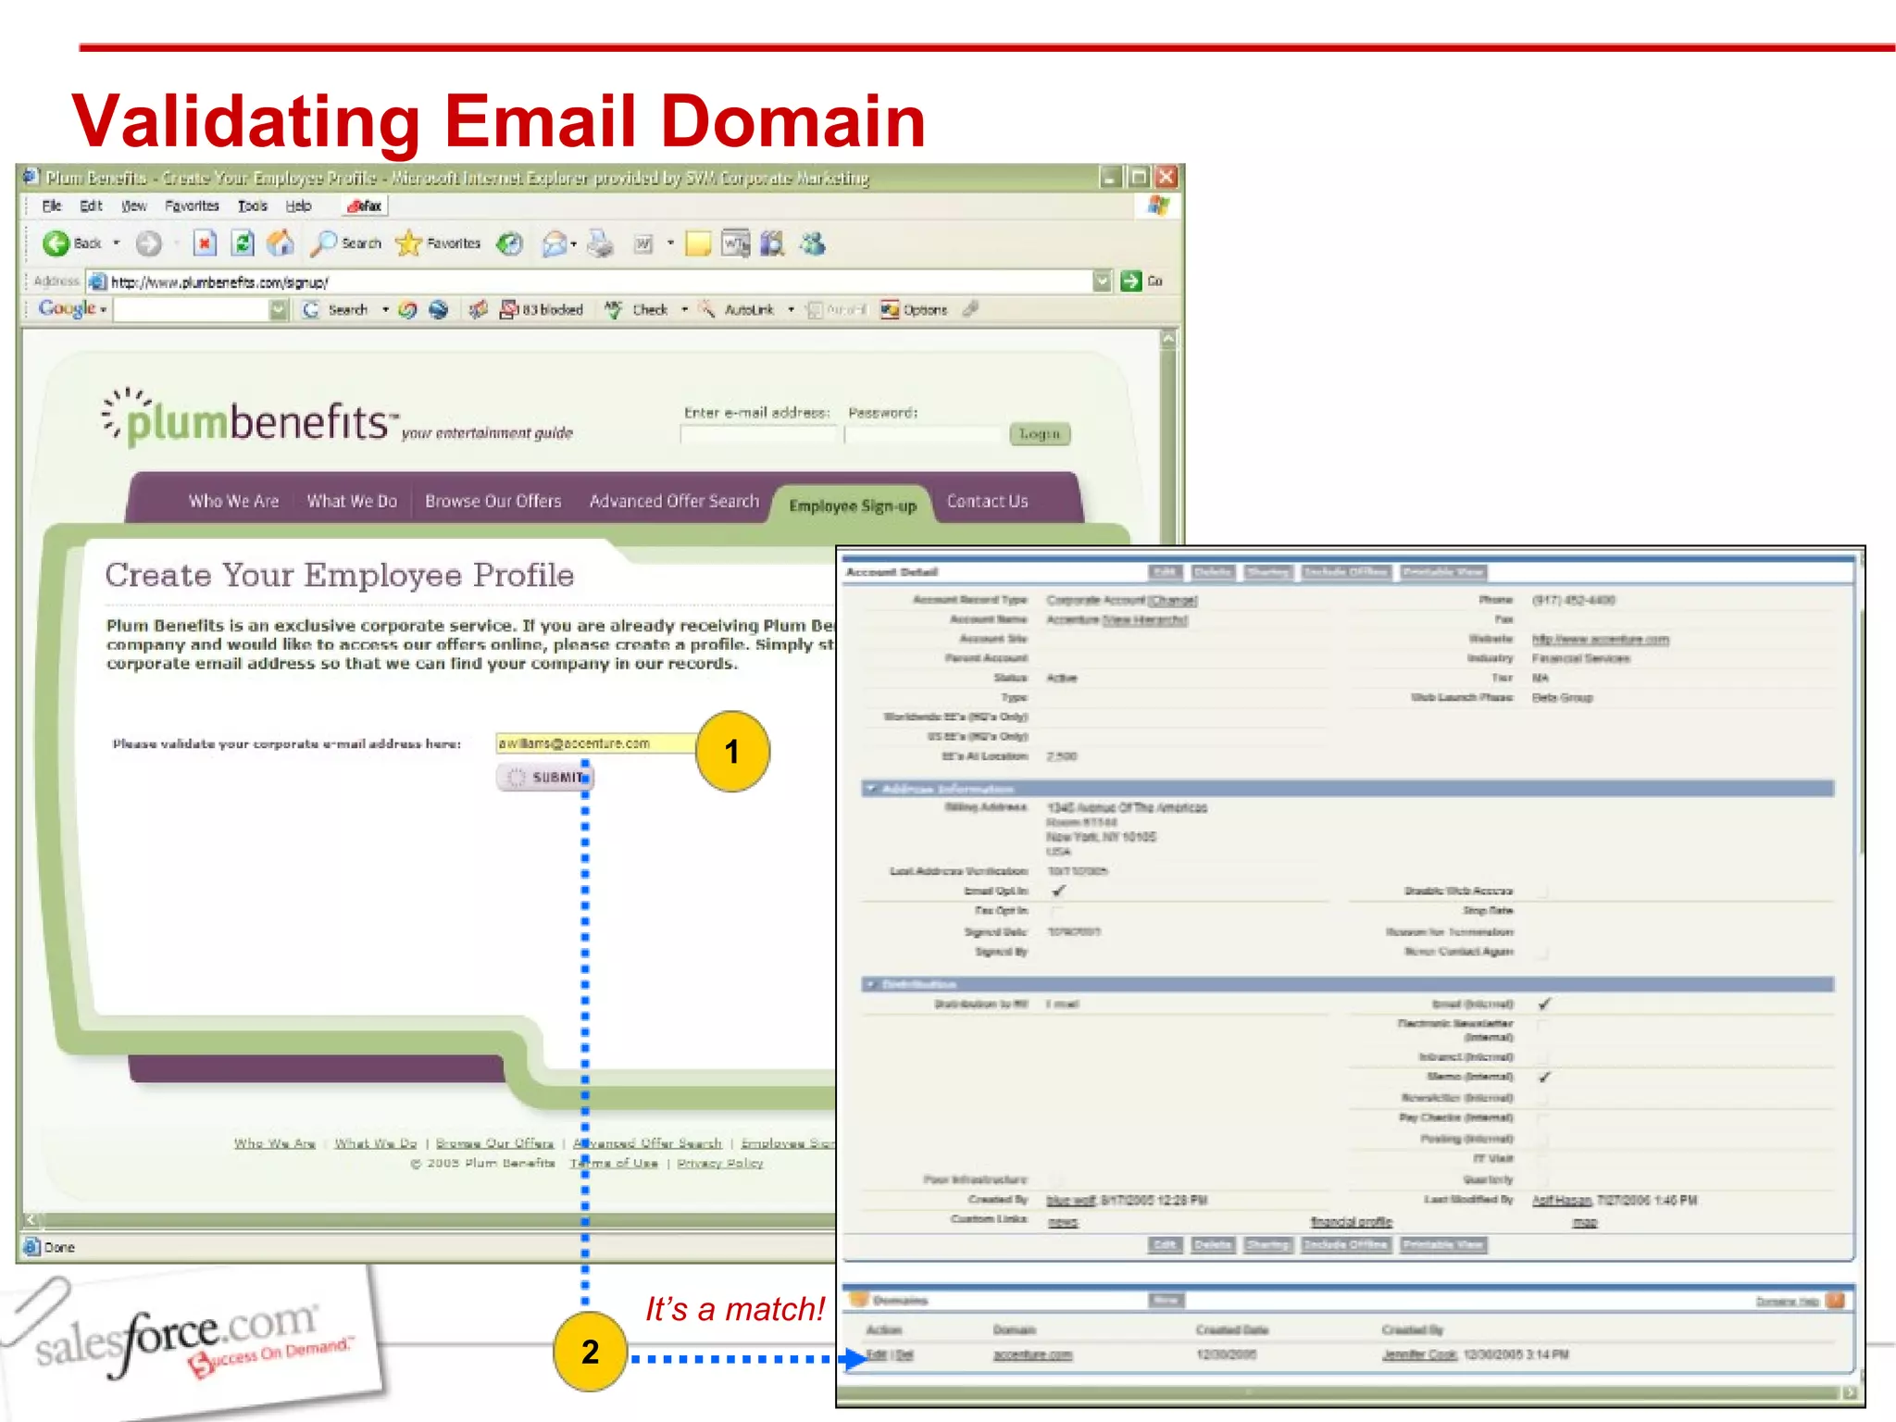1896x1422 pixels.
Task: Click the Google toolbar spell Check icon
Action: coord(613,309)
